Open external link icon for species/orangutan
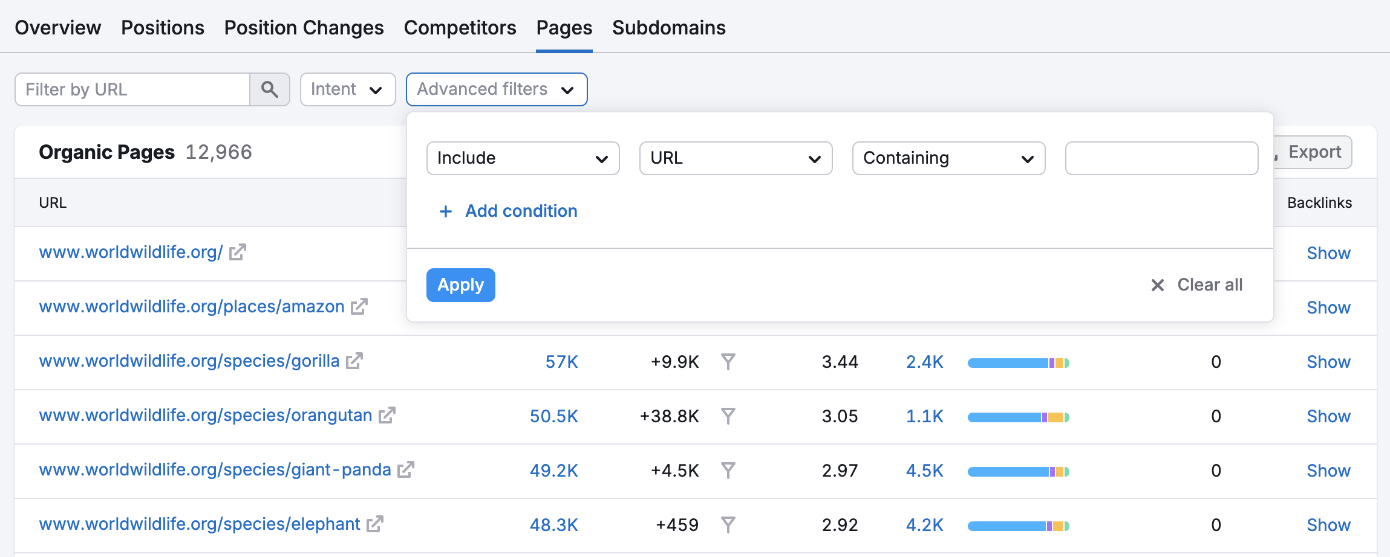This screenshot has height=557, width=1390. pyautogui.click(x=387, y=415)
